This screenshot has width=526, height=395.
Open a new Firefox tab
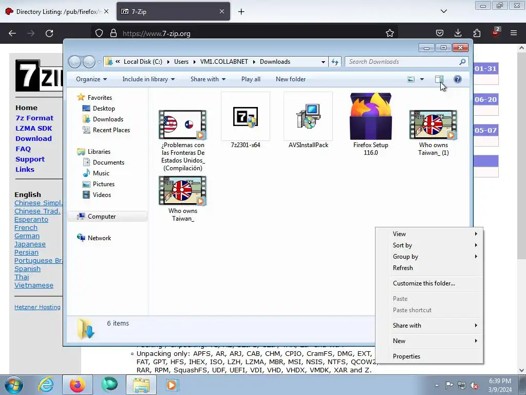click(x=241, y=12)
